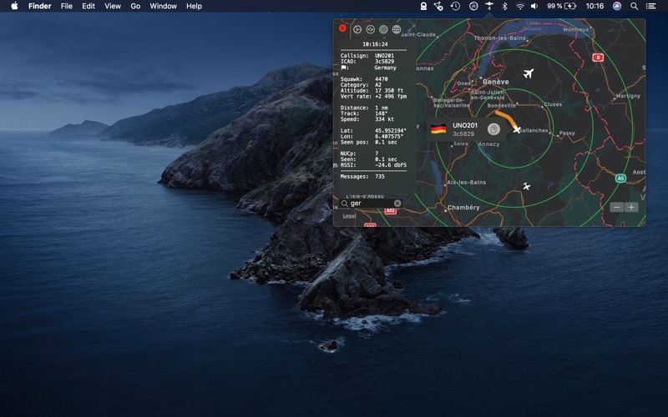The width and height of the screenshot is (668, 417).
Task: Clear the 'ger' search field
Action: click(397, 203)
